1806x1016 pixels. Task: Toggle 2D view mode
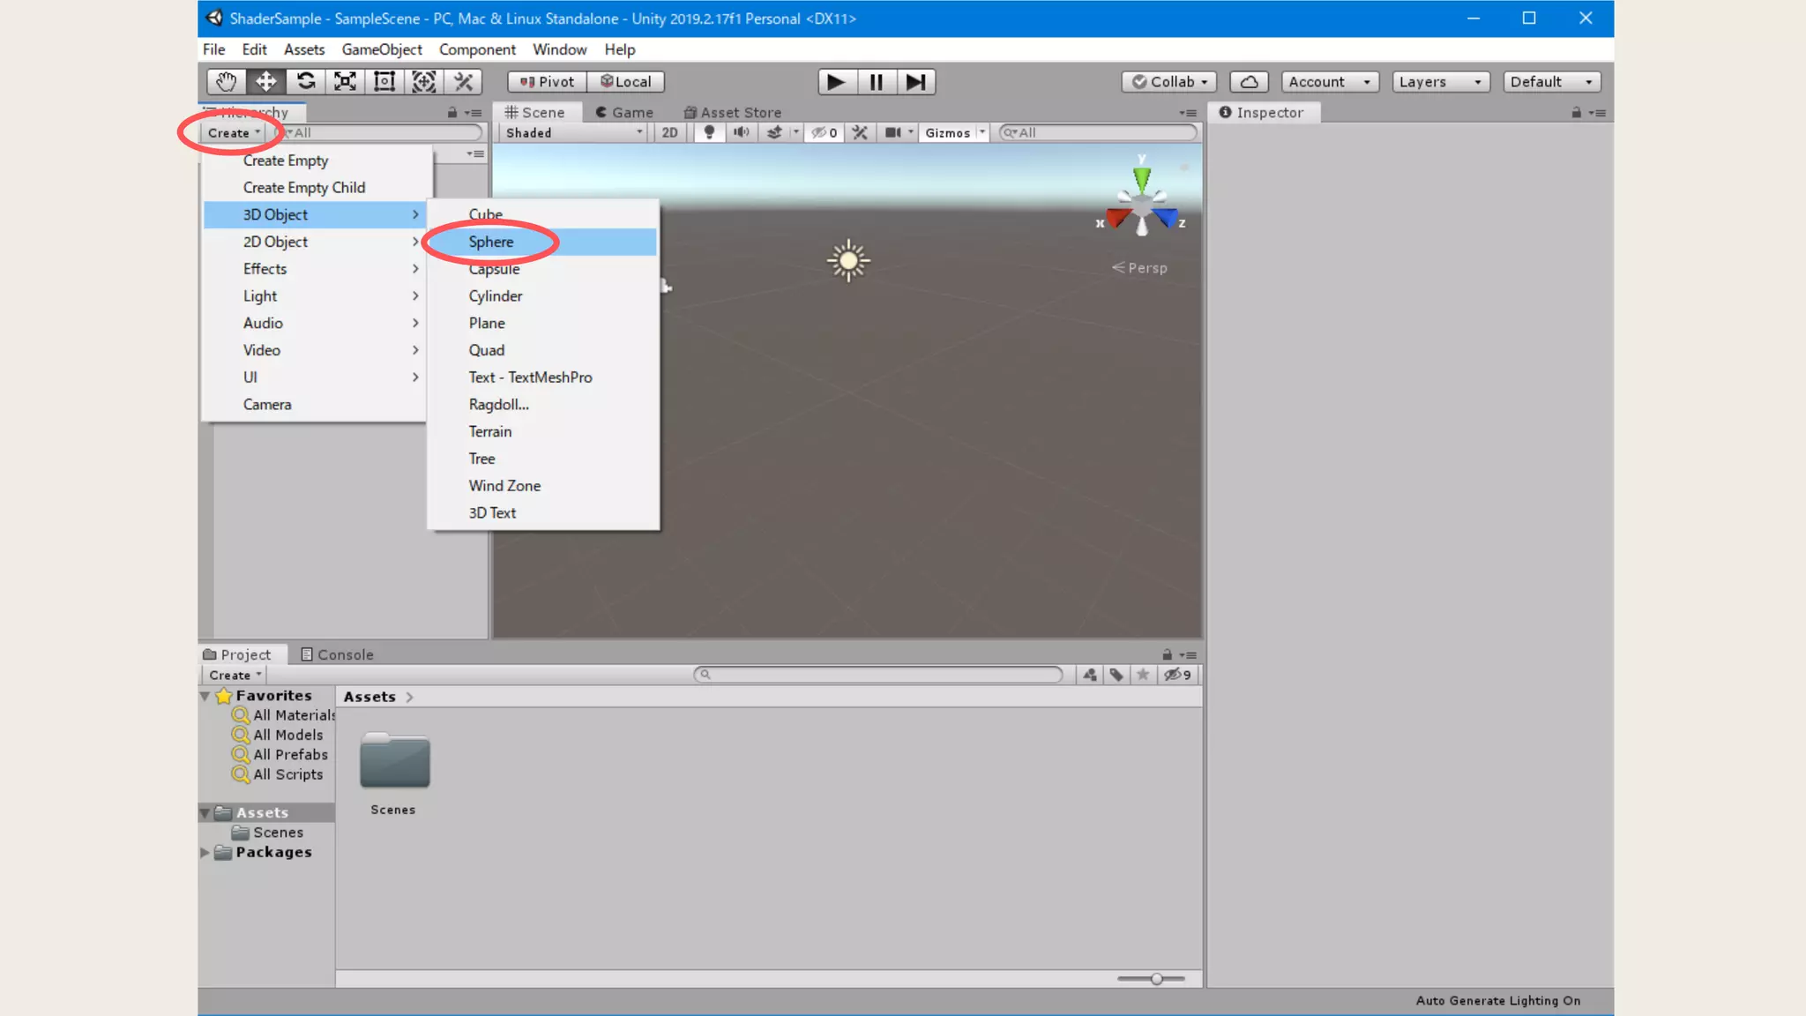[669, 132]
